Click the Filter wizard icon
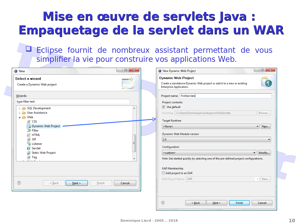Viewport: 298px width, 224px height. (x=29, y=130)
